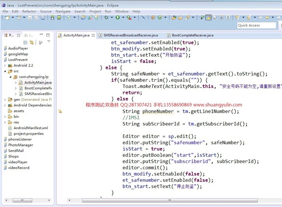
Task: Expand Android Dependencies node
Action: [5, 105]
